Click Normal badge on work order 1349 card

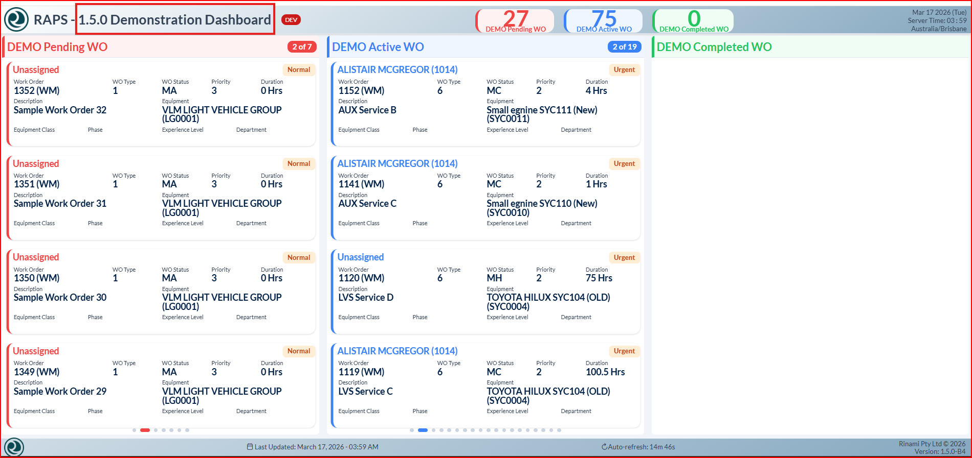pos(298,351)
